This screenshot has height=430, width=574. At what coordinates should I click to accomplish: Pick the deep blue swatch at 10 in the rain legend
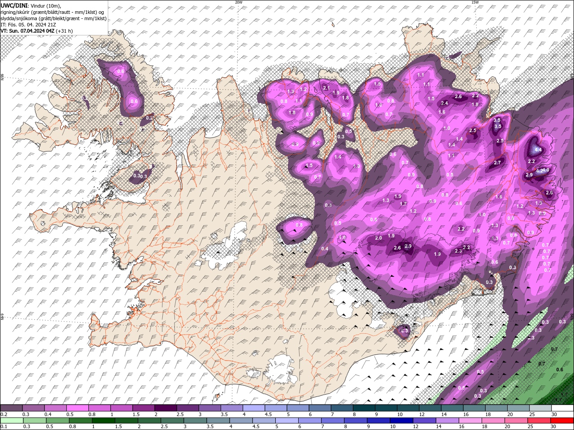click(400, 421)
